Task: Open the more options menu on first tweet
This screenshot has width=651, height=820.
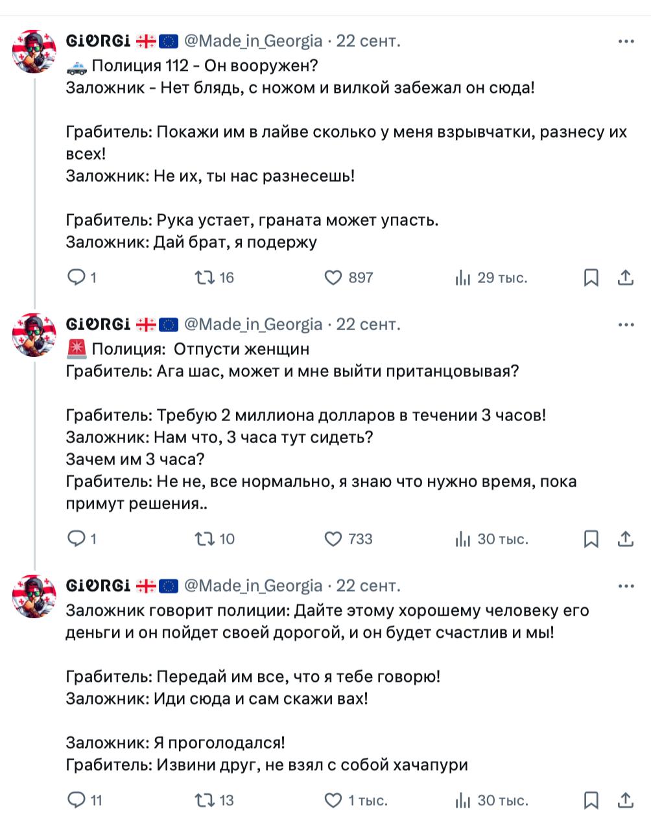Action: pos(626,41)
